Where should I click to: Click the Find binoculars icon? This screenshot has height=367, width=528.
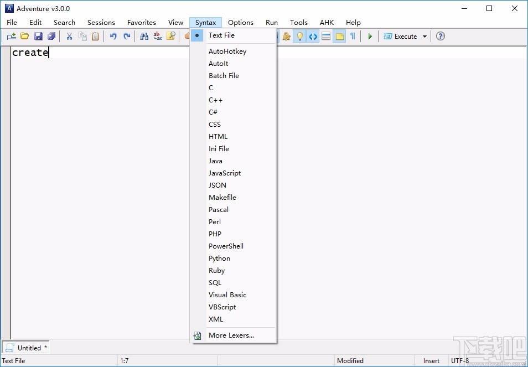pos(144,36)
